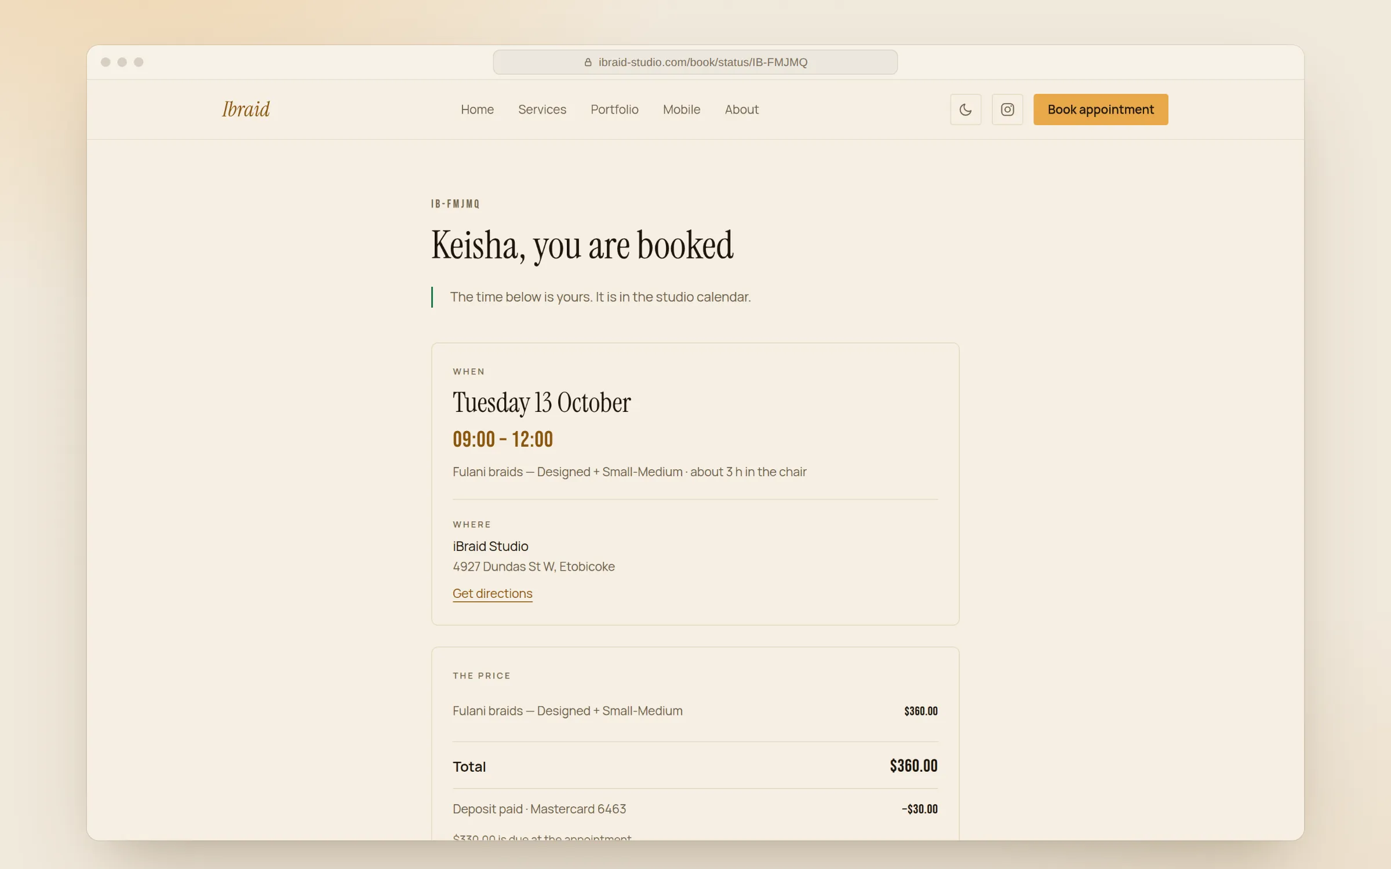The height and width of the screenshot is (869, 1391).
Task: Click the date Tuesday 13 October
Action: click(x=541, y=403)
